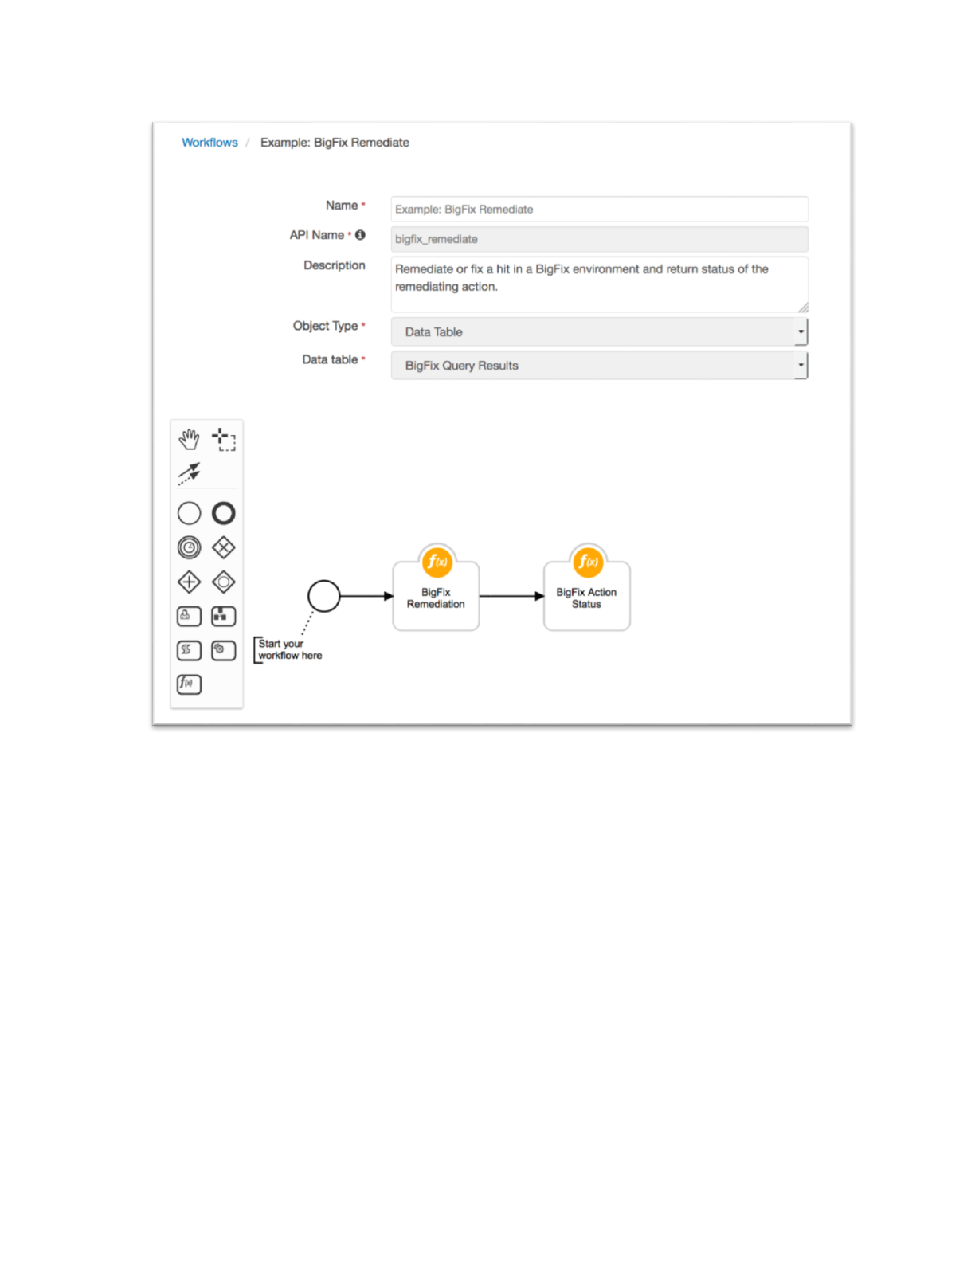Screen dimensions: 975x1262
Task: Open the Object Type dropdown
Action: coord(599,331)
